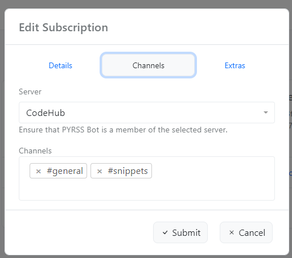Open the Extras tab
Viewport: 292px width, 258px height.
tap(235, 65)
